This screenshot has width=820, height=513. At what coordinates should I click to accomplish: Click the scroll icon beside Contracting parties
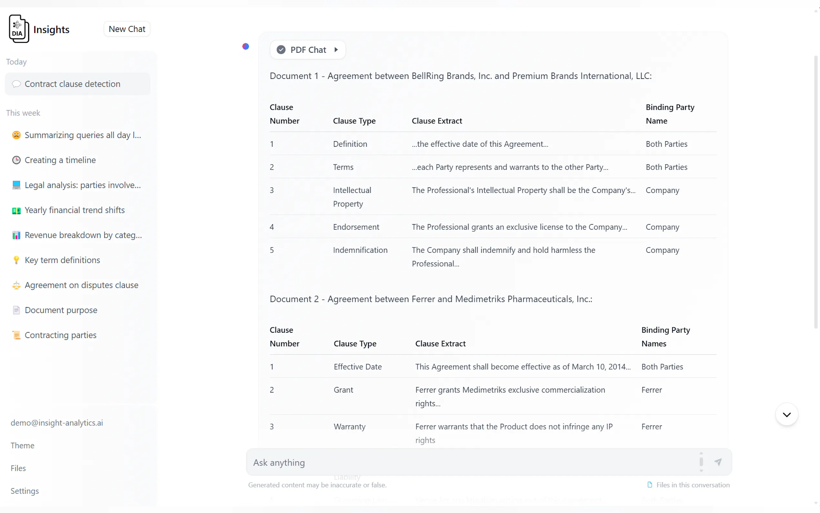[16, 335]
